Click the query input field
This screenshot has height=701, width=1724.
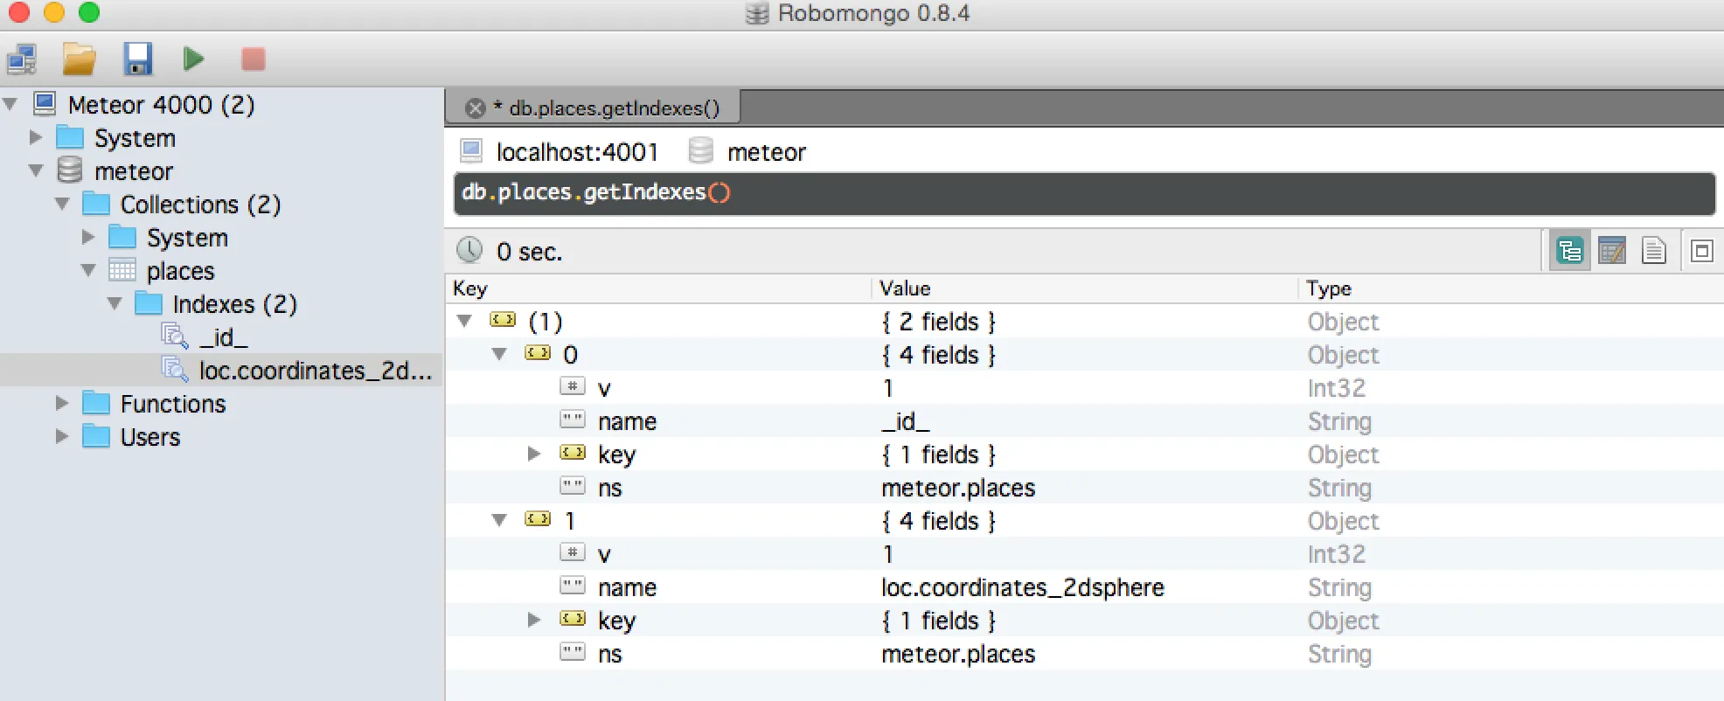pyautogui.click(x=962, y=192)
